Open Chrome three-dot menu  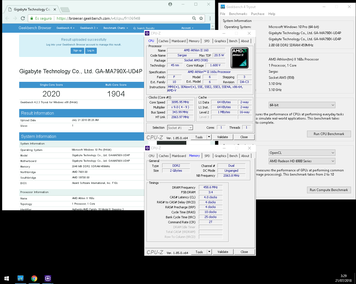coord(210,18)
